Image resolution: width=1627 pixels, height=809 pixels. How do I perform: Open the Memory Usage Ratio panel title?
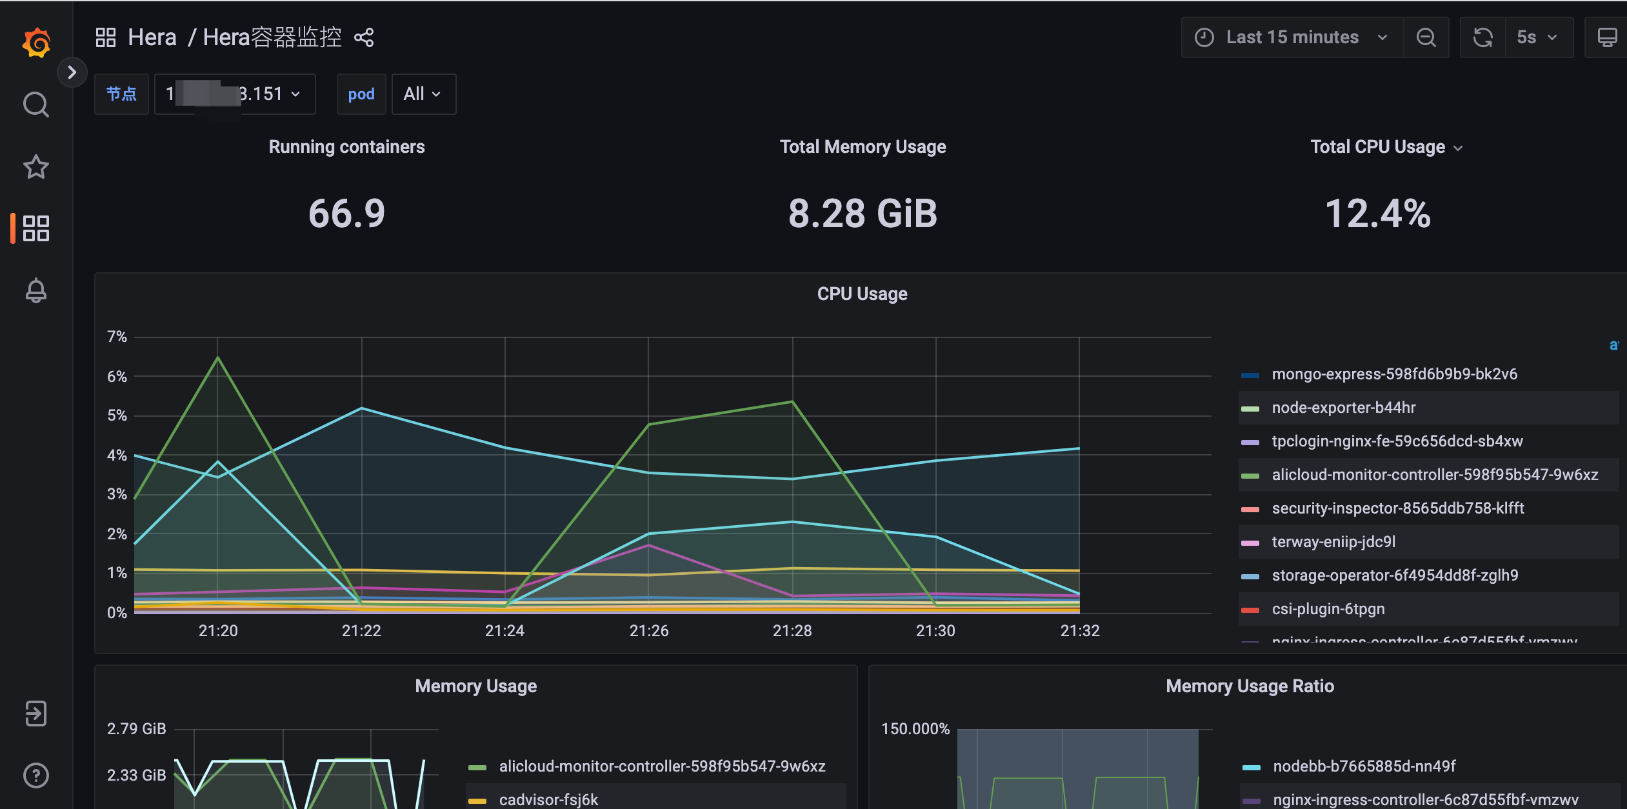click(x=1250, y=686)
